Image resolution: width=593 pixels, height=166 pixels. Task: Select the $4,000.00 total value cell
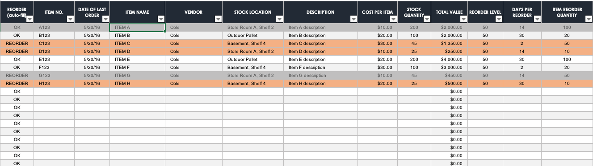point(449,59)
